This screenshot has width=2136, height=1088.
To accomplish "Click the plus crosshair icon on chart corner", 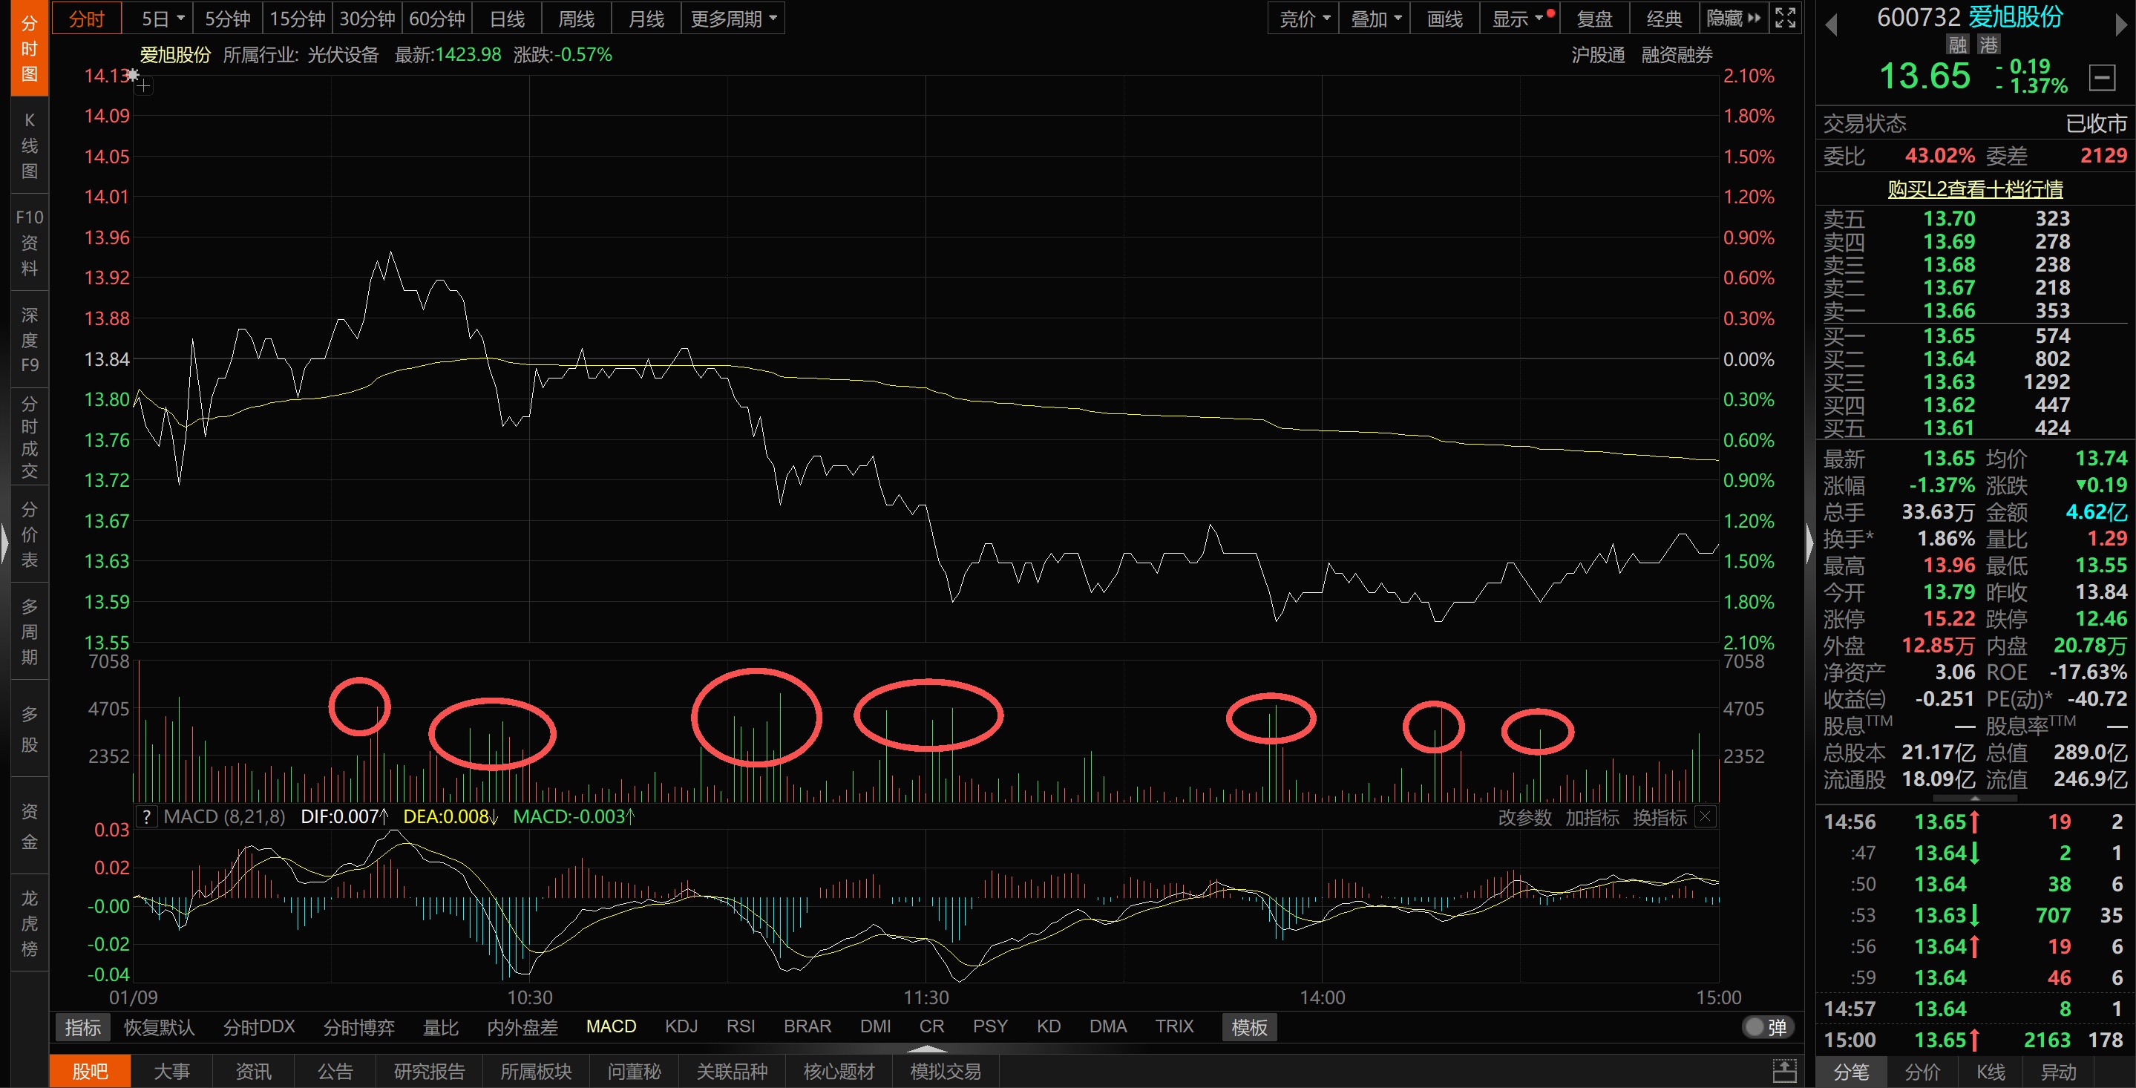I will point(143,85).
